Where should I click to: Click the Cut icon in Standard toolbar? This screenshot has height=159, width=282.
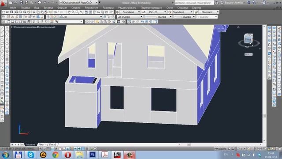(x=34, y=12)
